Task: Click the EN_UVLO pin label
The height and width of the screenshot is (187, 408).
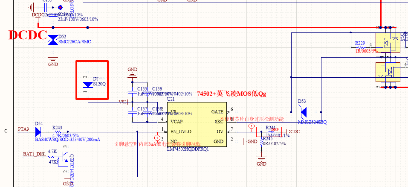Action: pyautogui.click(x=181, y=131)
